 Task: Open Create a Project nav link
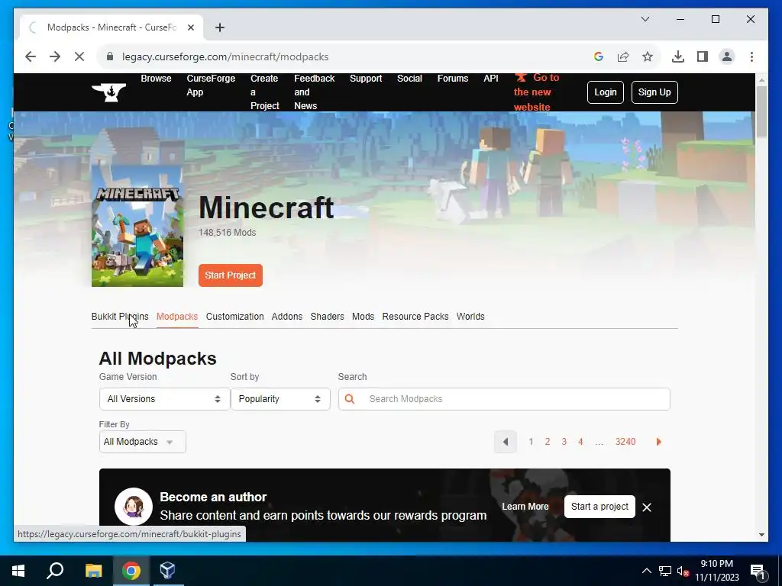(x=265, y=92)
